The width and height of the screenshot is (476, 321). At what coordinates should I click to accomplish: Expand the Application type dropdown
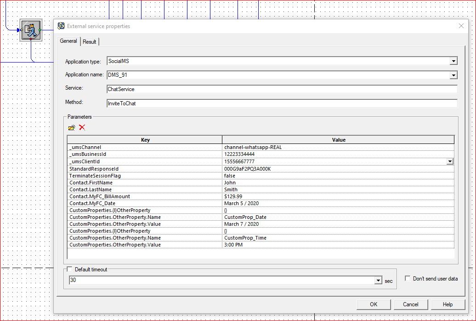click(x=453, y=61)
